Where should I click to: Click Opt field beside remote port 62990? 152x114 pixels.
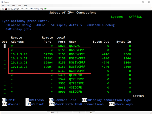click(5, 54)
